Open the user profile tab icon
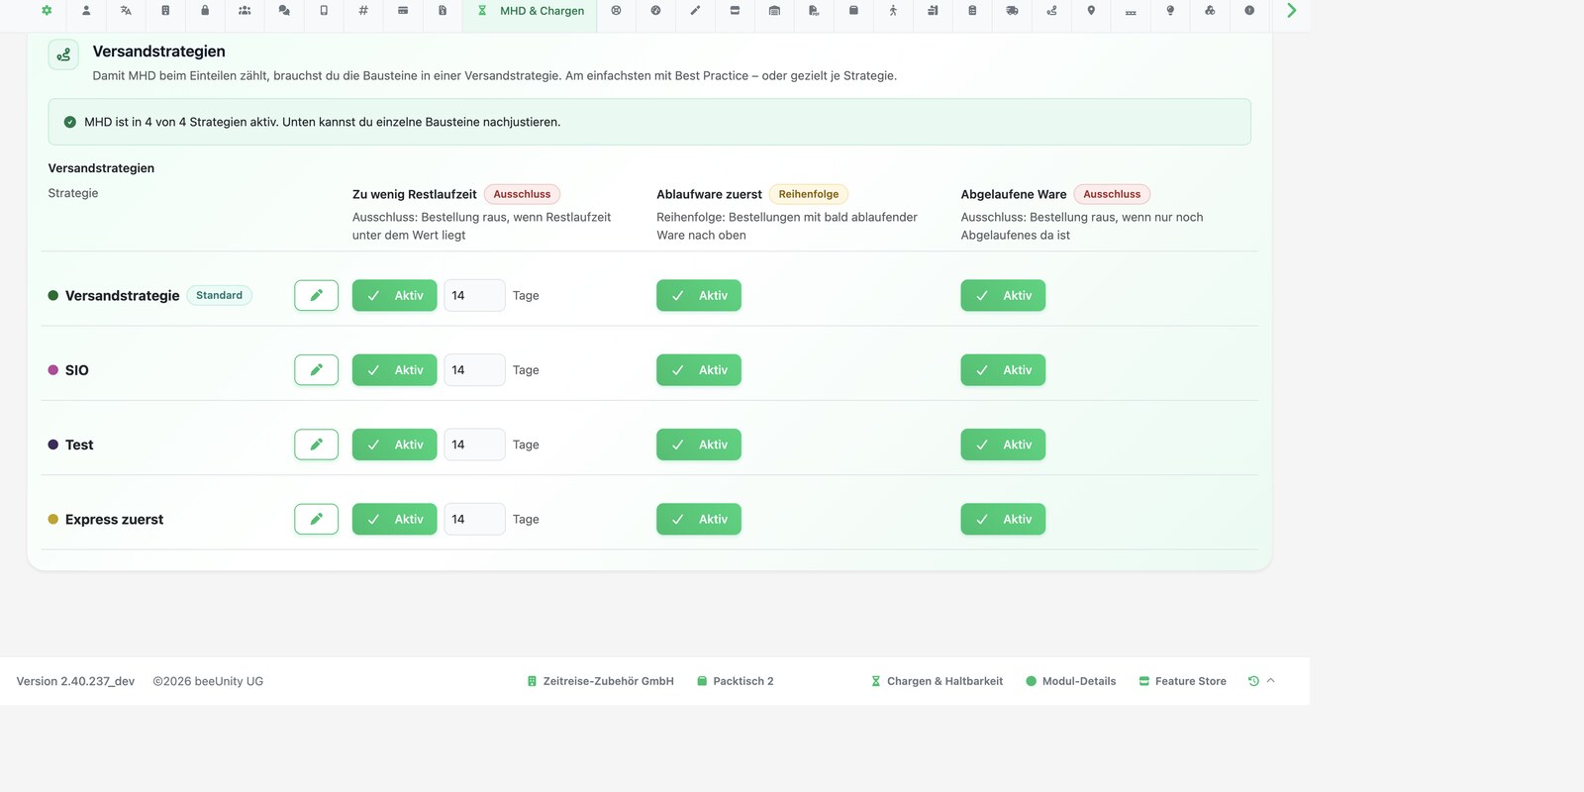 (x=86, y=11)
